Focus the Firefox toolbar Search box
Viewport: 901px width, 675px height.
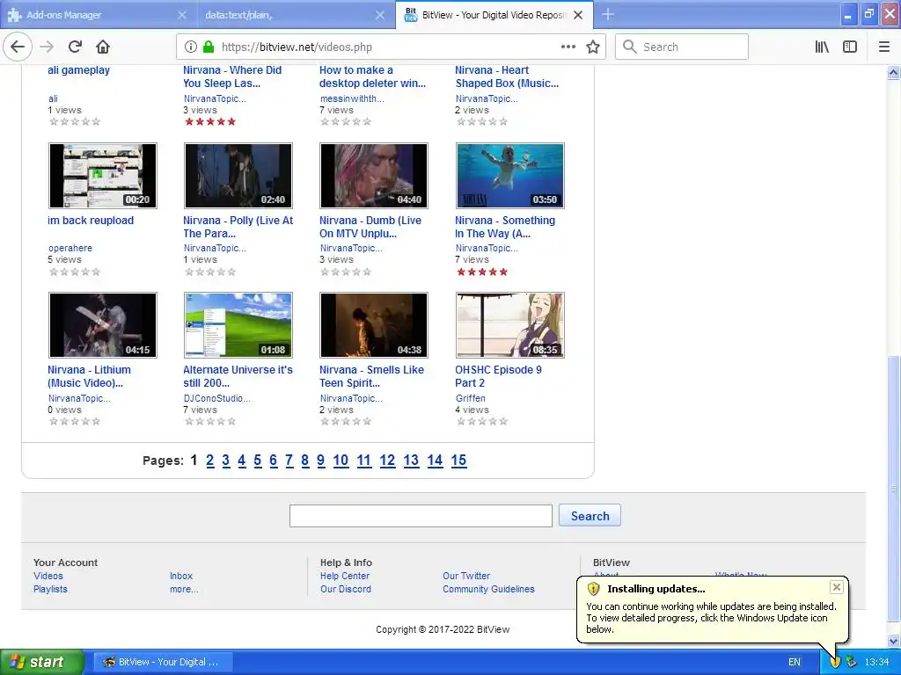coord(682,47)
